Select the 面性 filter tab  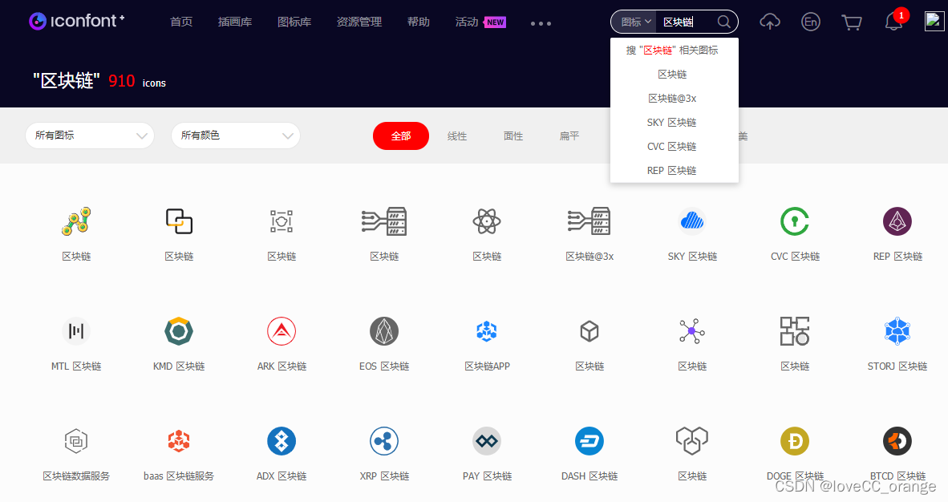[x=513, y=136]
